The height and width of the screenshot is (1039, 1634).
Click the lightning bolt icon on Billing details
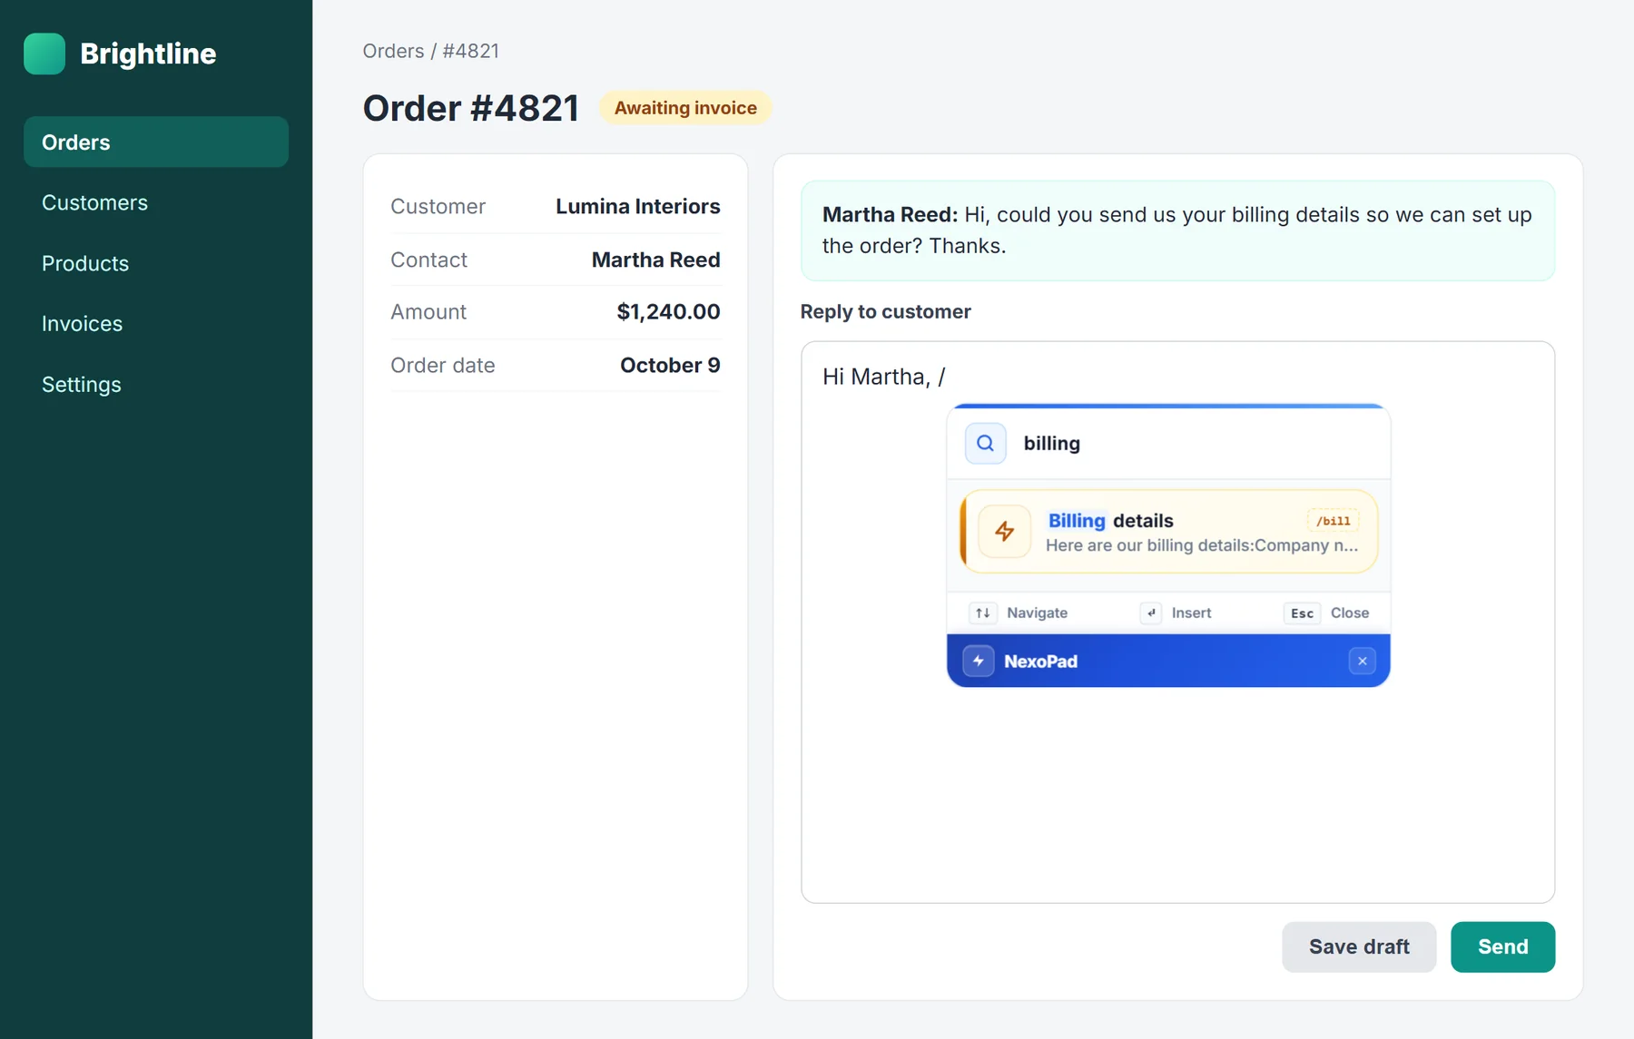pos(1004,532)
